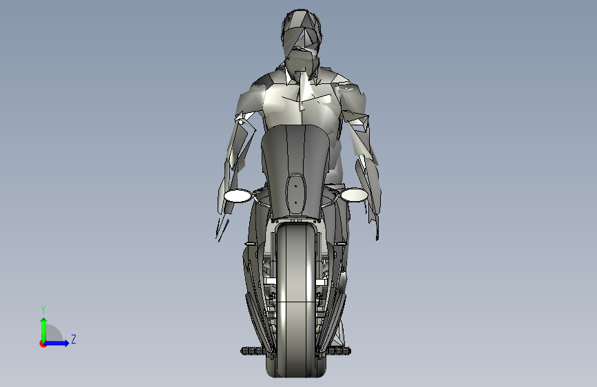Click the "Z" axis label
The image size is (597, 387).
coord(74,339)
